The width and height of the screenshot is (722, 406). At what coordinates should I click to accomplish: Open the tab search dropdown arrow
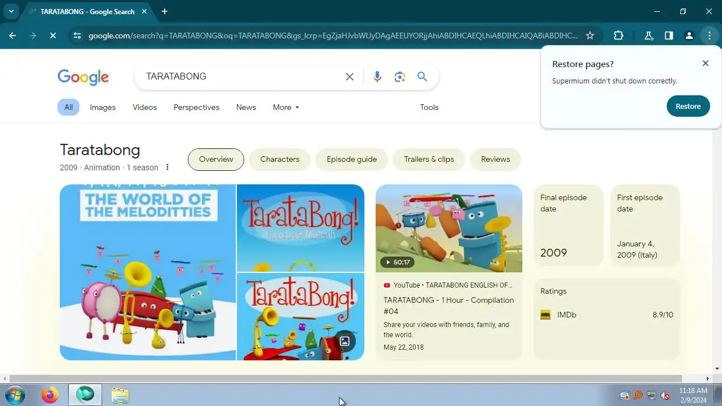11,11
